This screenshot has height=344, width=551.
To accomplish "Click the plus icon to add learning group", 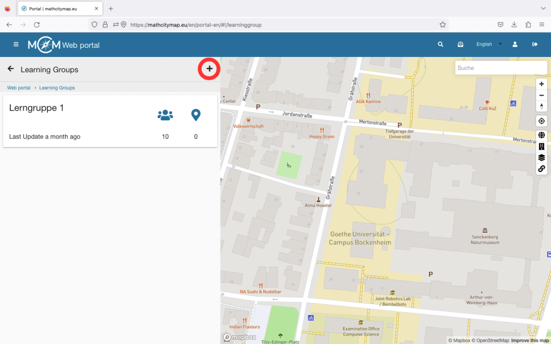I will click(x=209, y=69).
